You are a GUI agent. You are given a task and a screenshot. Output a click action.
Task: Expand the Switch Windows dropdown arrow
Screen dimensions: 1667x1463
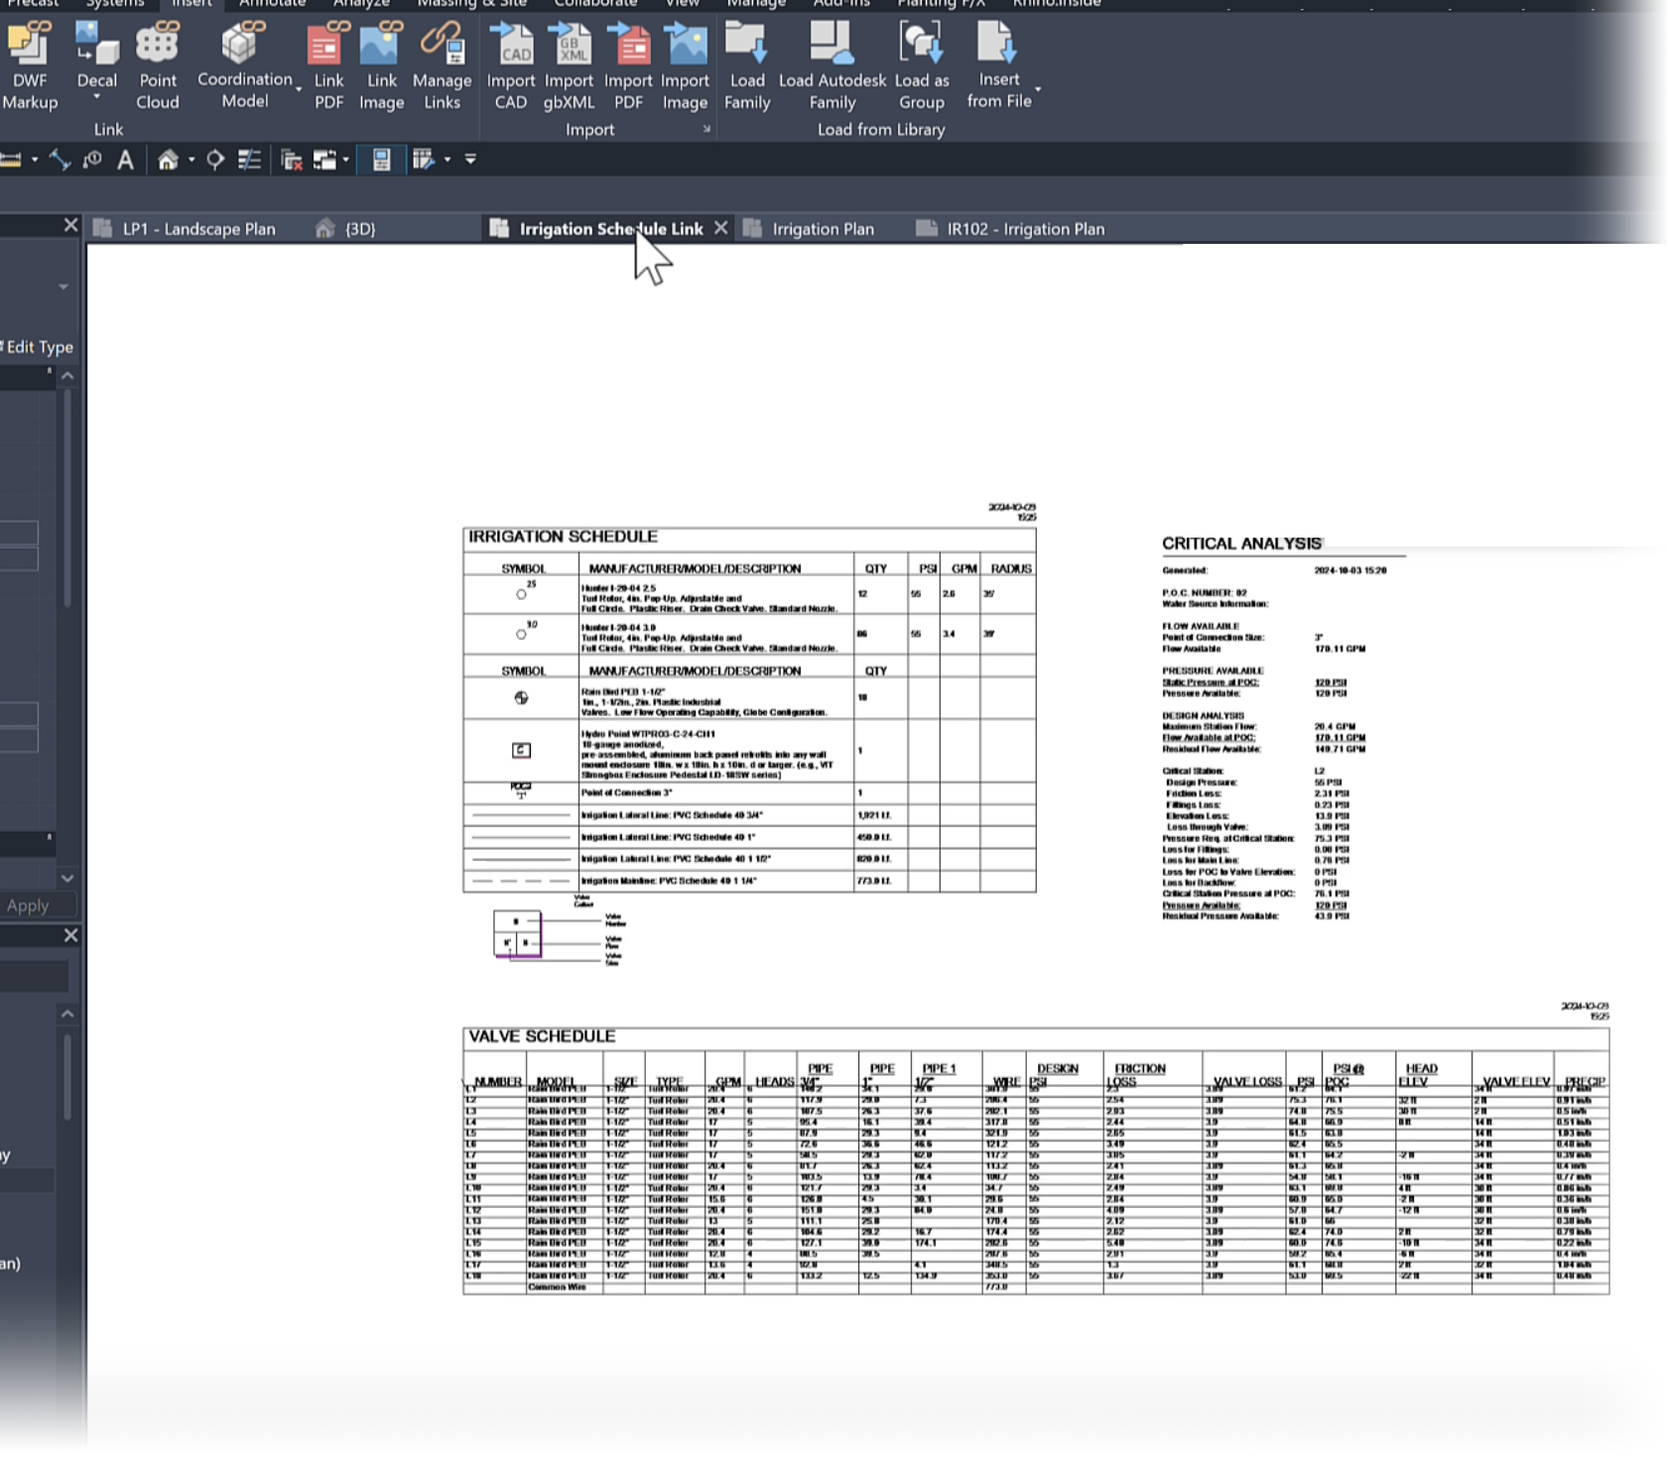click(x=346, y=160)
